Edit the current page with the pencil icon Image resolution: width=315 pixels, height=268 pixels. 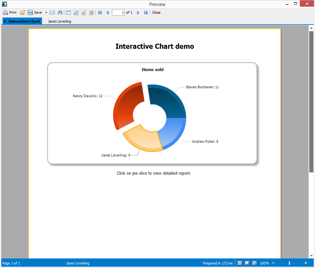tap(83, 12)
